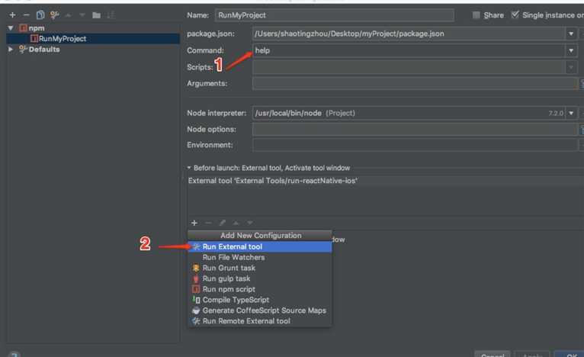Enable the Share checkbox

477,14
